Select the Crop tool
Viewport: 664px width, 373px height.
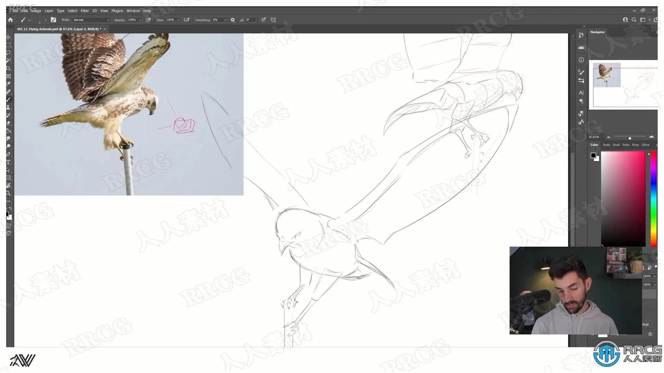[x=9, y=68]
